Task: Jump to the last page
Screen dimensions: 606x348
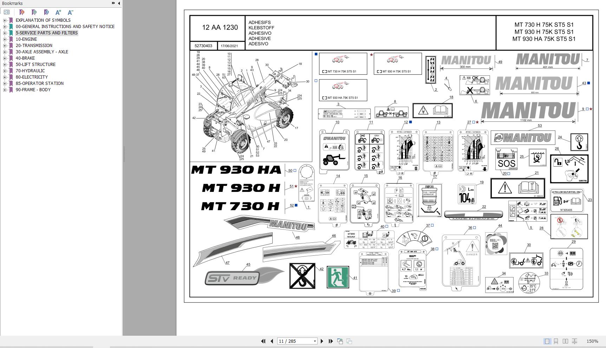Action: tap(331, 341)
